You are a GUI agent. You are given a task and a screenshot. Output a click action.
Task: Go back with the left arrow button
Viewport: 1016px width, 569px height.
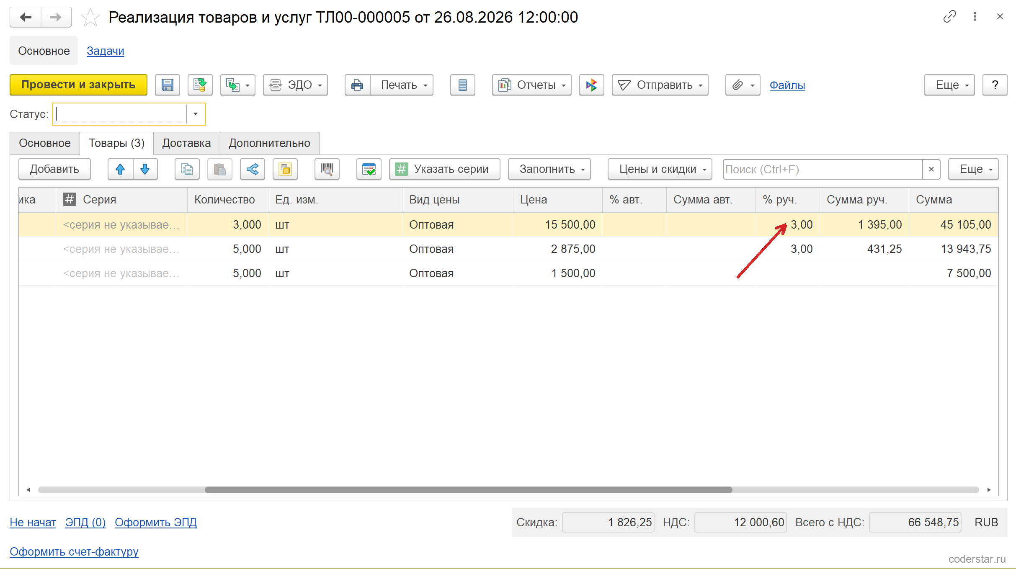(26, 17)
